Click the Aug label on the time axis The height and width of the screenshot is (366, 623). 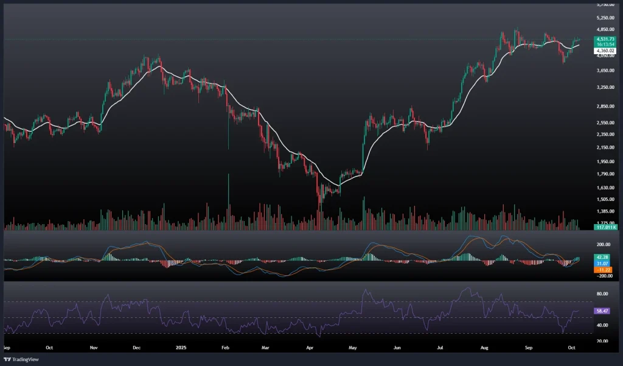[x=485, y=348]
